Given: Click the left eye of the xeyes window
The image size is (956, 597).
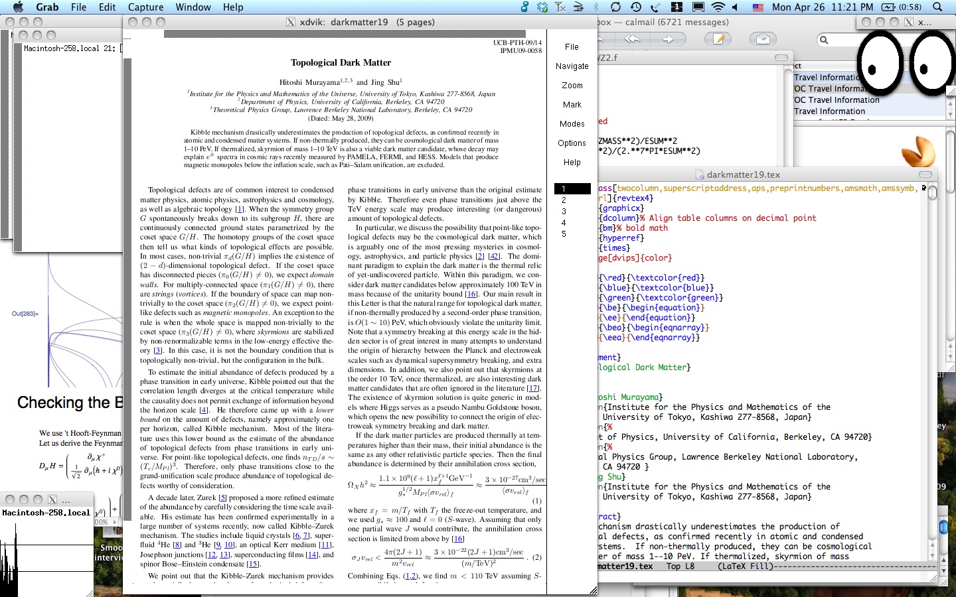Looking at the screenshot, I should [x=880, y=62].
